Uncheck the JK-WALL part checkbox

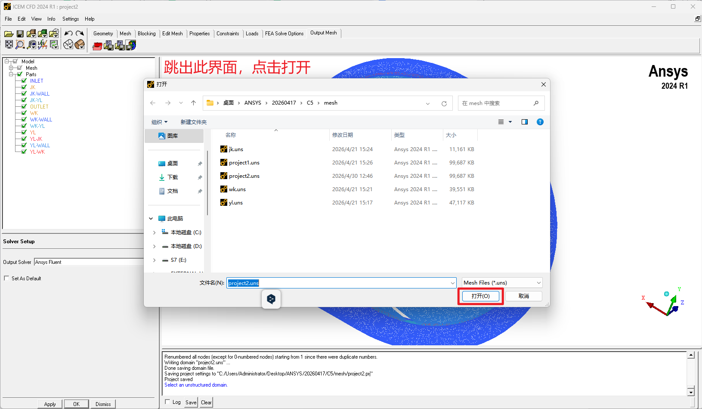click(x=24, y=93)
